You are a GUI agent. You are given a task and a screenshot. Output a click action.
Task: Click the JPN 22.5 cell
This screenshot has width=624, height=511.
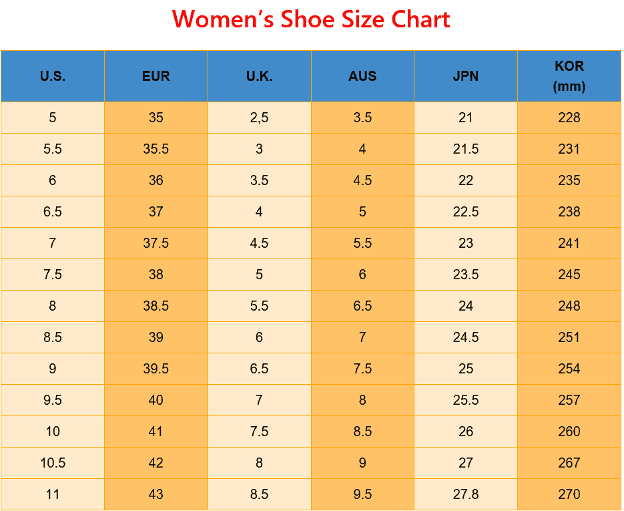(x=466, y=212)
